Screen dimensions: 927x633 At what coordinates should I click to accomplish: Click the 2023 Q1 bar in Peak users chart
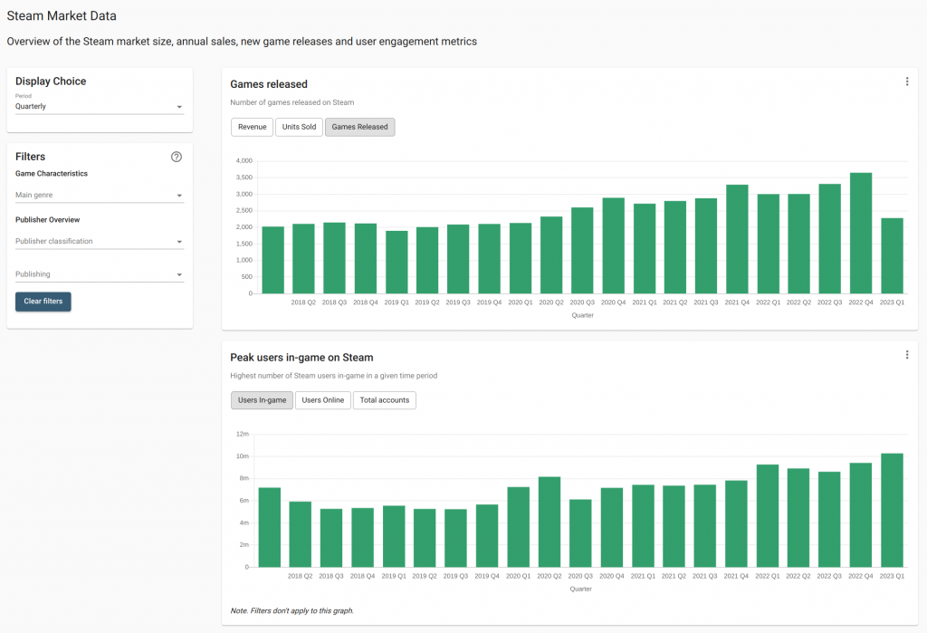[892, 511]
